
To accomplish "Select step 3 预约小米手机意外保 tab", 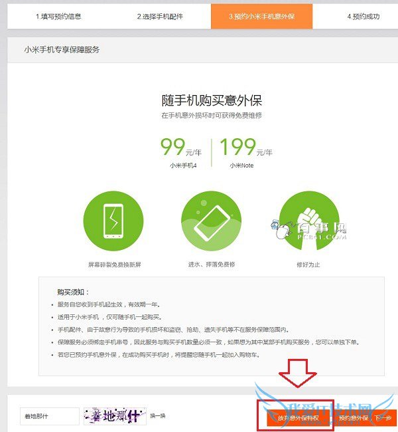I will click(261, 17).
